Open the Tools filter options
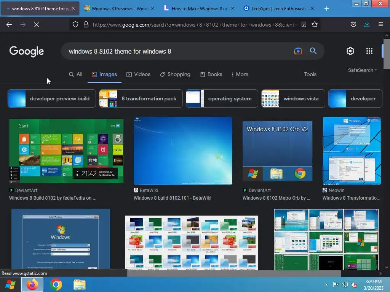Image resolution: width=390 pixels, height=292 pixels. pos(310,74)
